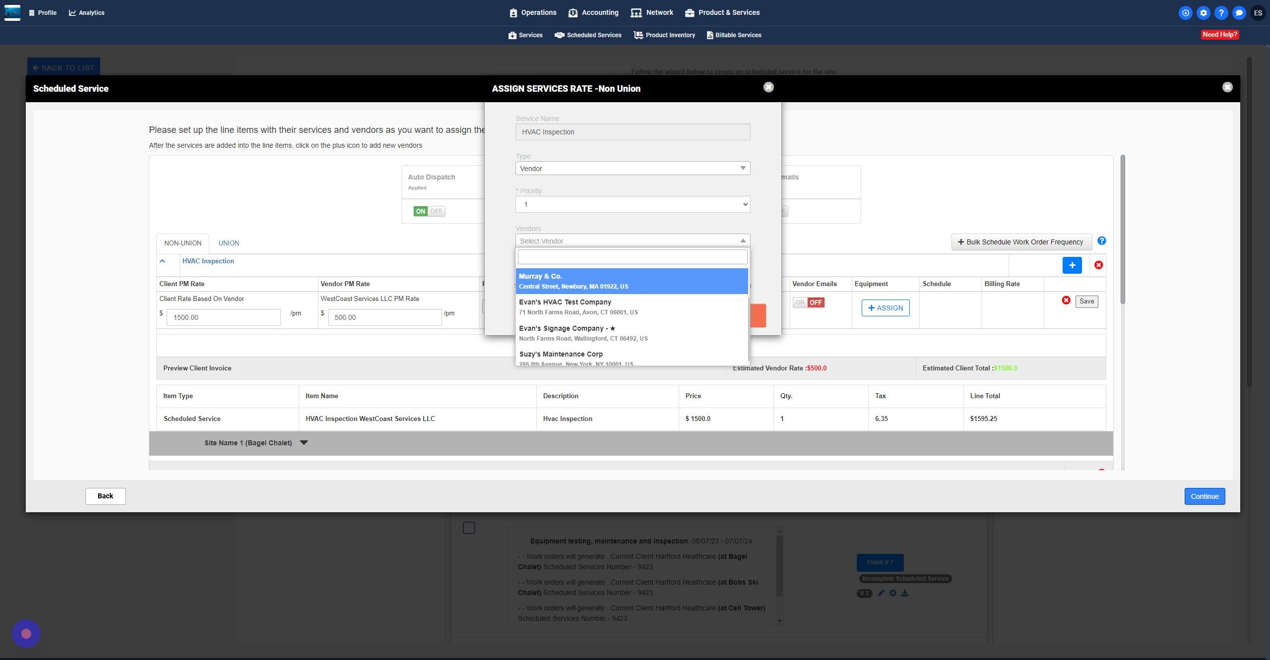Click the red delete icon for HVAC Inspection
Screen dimensions: 1270x660
click(1098, 265)
